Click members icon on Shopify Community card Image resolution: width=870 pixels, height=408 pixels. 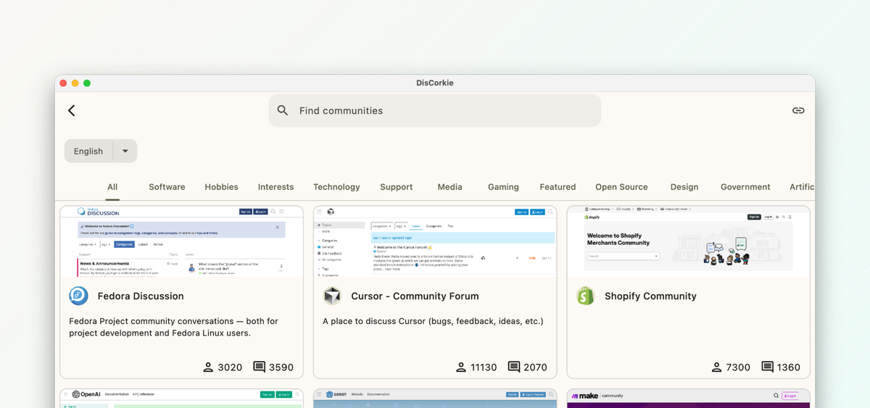[716, 367]
